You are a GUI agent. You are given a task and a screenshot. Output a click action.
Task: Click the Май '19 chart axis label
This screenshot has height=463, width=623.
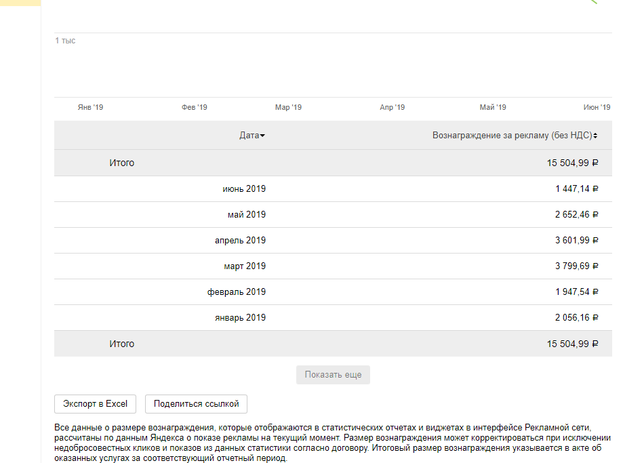pyautogui.click(x=493, y=108)
